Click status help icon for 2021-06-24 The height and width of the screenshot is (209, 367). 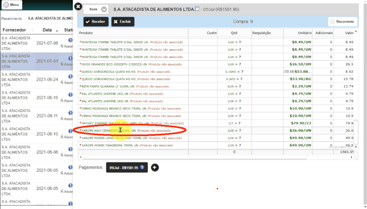pos(70,76)
